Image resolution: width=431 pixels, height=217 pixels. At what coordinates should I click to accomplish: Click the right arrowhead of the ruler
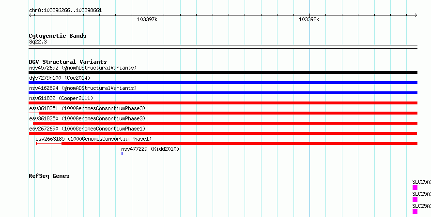coord(416,15)
